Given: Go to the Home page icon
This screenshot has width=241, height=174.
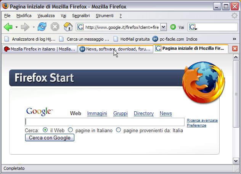Looking at the screenshot, I should (68, 27).
